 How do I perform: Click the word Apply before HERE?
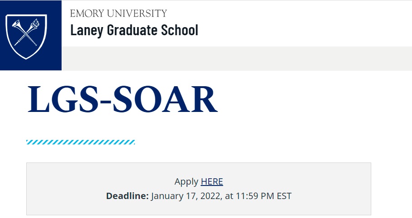[186, 181]
